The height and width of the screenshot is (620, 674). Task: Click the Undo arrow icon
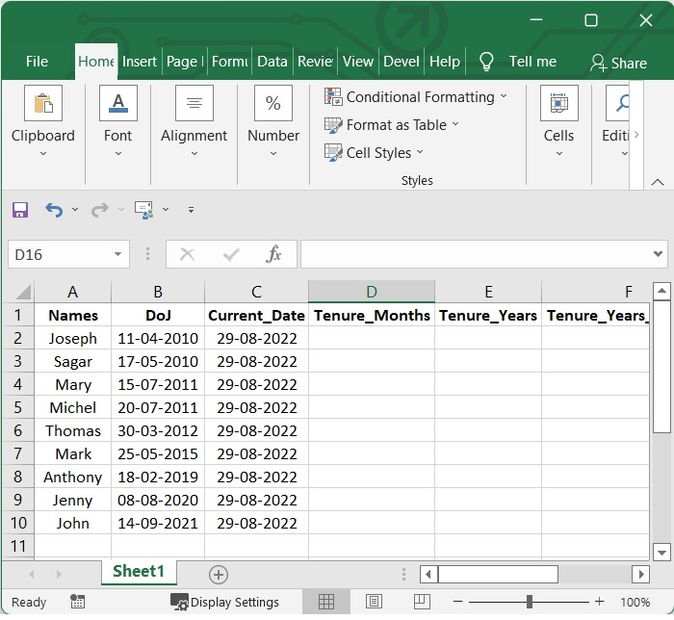click(x=54, y=209)
